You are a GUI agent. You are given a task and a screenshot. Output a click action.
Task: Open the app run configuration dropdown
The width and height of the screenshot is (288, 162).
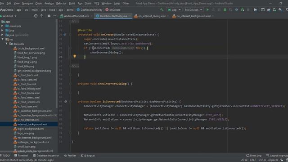pos(174,10)
